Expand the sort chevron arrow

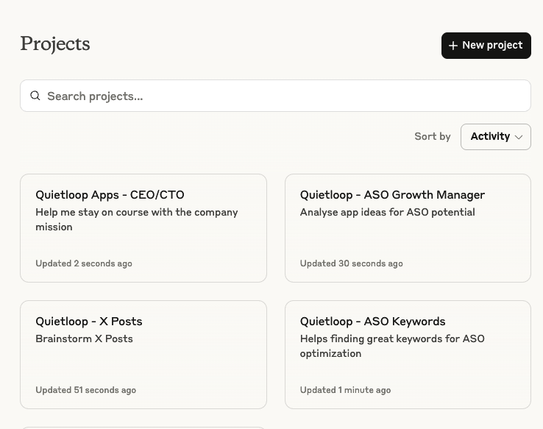(519, 137)
